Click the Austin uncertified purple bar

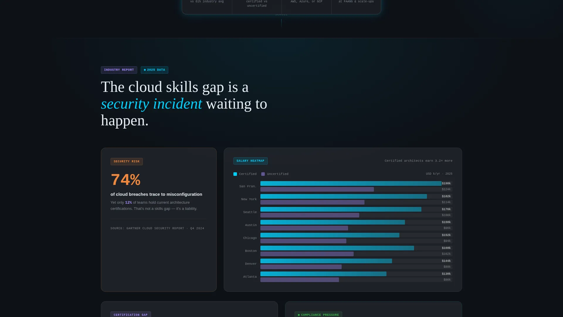[x=304, y=228]
